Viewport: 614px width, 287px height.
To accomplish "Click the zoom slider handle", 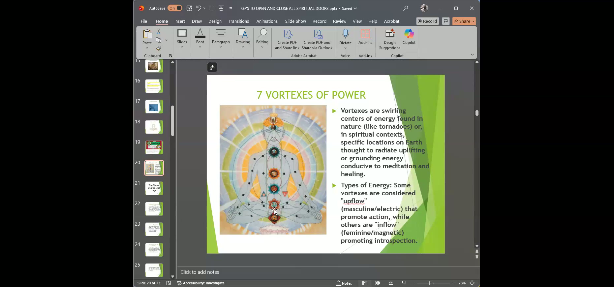I will point(429,283).
